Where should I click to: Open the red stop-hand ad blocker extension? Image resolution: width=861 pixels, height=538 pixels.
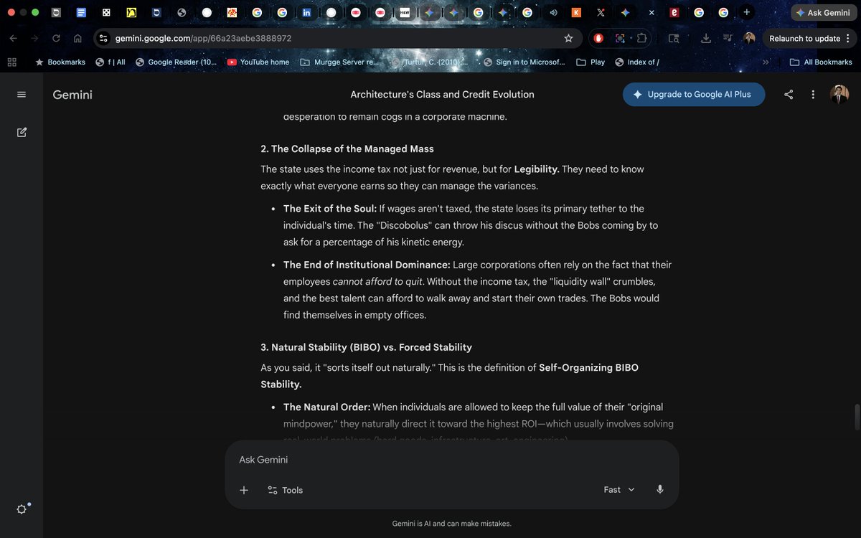(598, 38)
